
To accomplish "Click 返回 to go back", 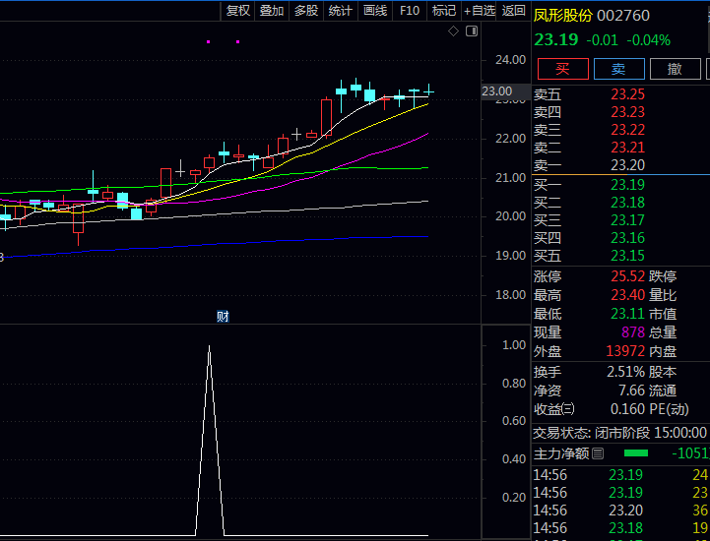I will [514, 11].
